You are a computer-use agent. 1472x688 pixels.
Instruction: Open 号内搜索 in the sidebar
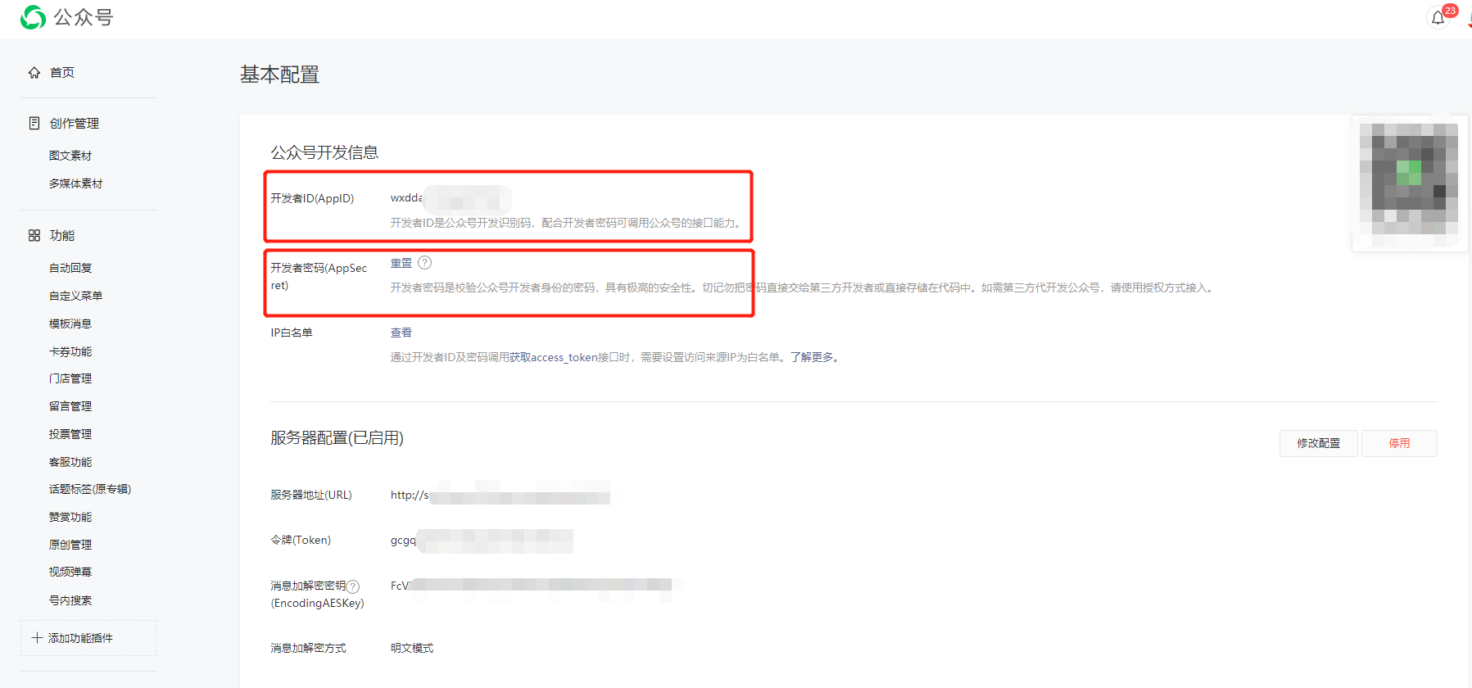70,600
